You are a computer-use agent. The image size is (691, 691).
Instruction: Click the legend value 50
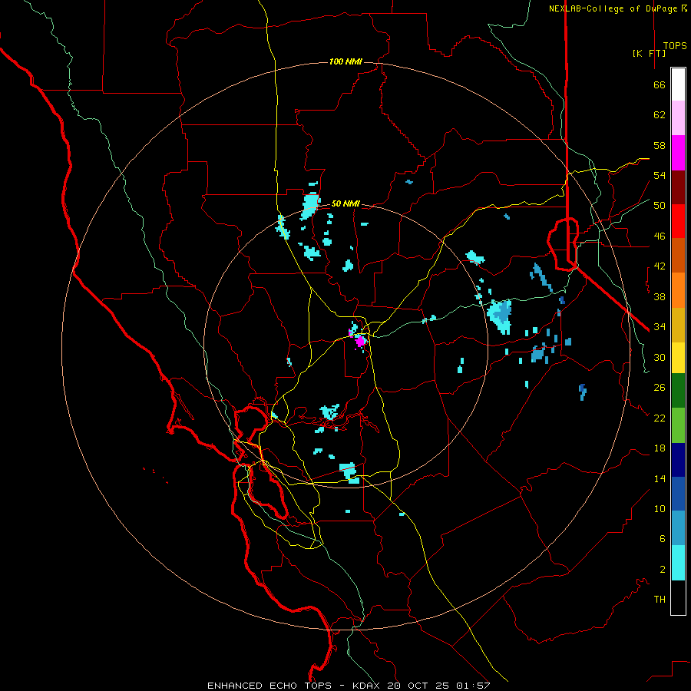[x=660, y=205]
